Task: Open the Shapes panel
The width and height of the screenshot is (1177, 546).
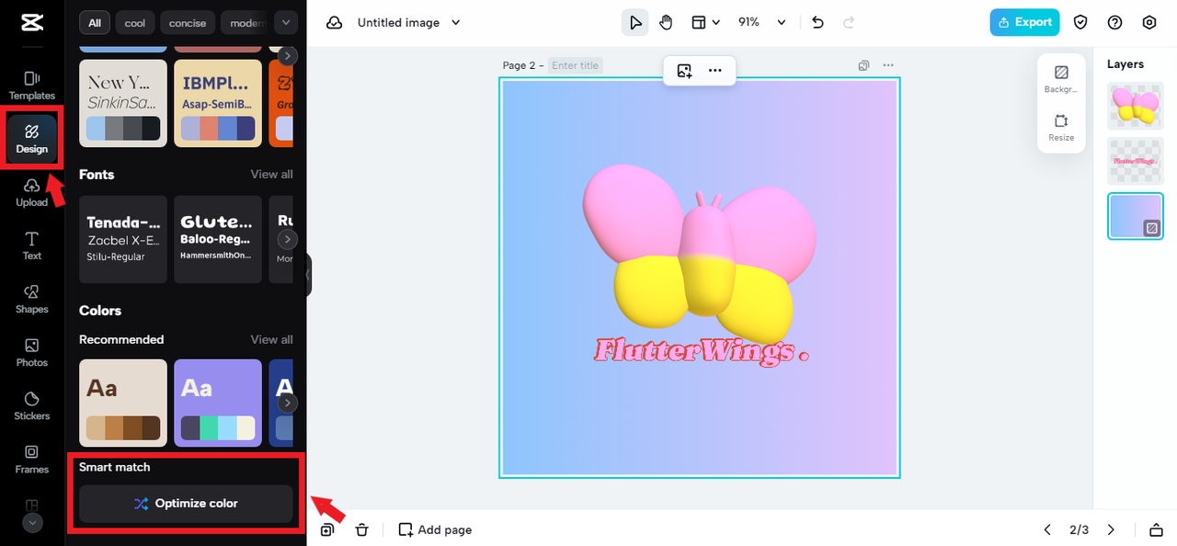Action: (x=32, y=299)
